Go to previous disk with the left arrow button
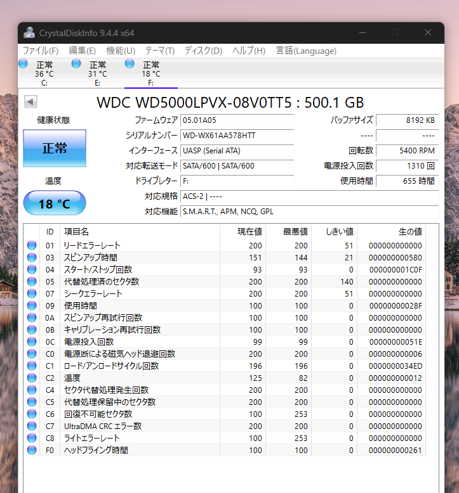The width and height of the screenshot is (459, 493). click(30, 101)
